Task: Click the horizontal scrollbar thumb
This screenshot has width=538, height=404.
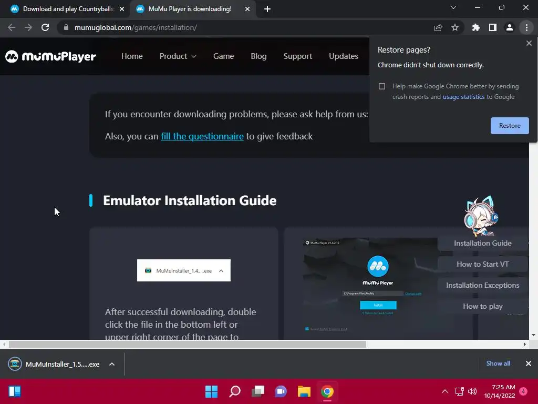Action: 188,344
